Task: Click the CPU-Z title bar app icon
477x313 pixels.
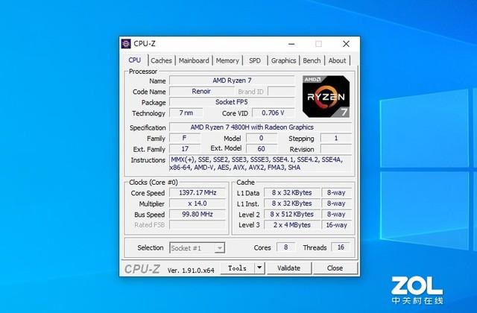Action: pyautogui.click(x=126, y=43)
